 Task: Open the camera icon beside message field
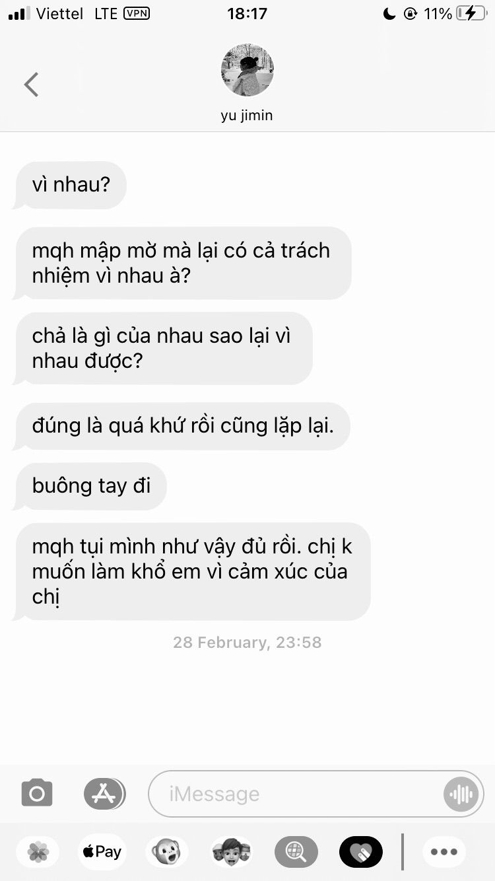pos(37,793)
